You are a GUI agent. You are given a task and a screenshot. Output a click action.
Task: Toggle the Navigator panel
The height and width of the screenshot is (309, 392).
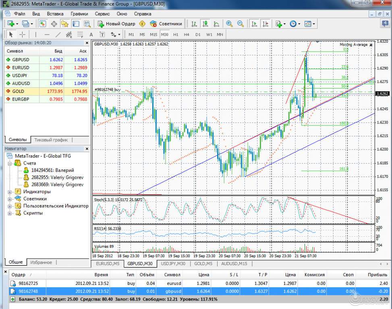(x=64, y=24)
